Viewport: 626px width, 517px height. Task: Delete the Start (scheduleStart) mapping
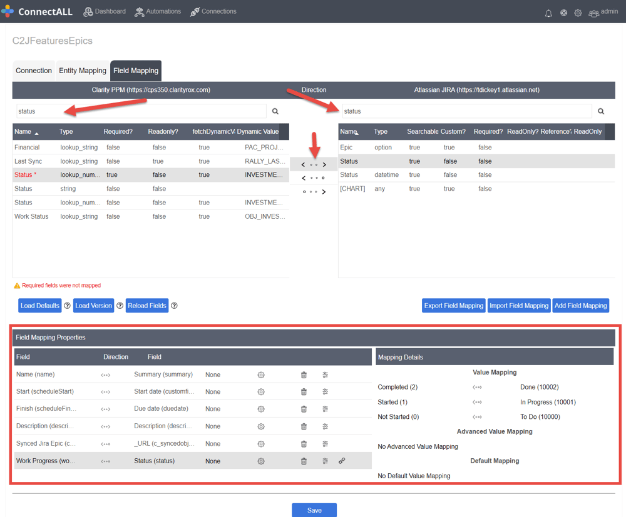click(x=304, y=392)
